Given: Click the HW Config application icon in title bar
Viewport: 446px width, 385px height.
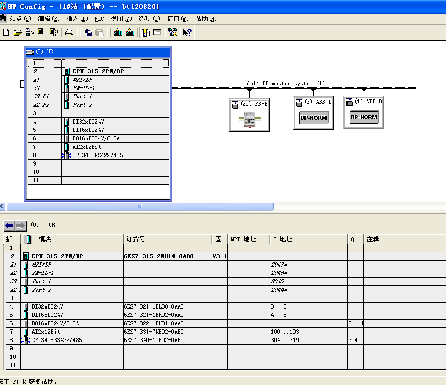Looking at the screenshot, I should [3, 6].
